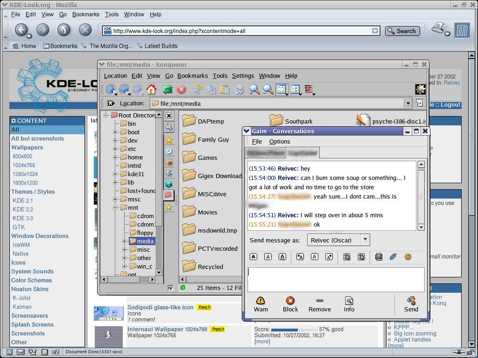Click the insert link icon in Gaim
The image size is (478, 358).
[x=393, y=257]
